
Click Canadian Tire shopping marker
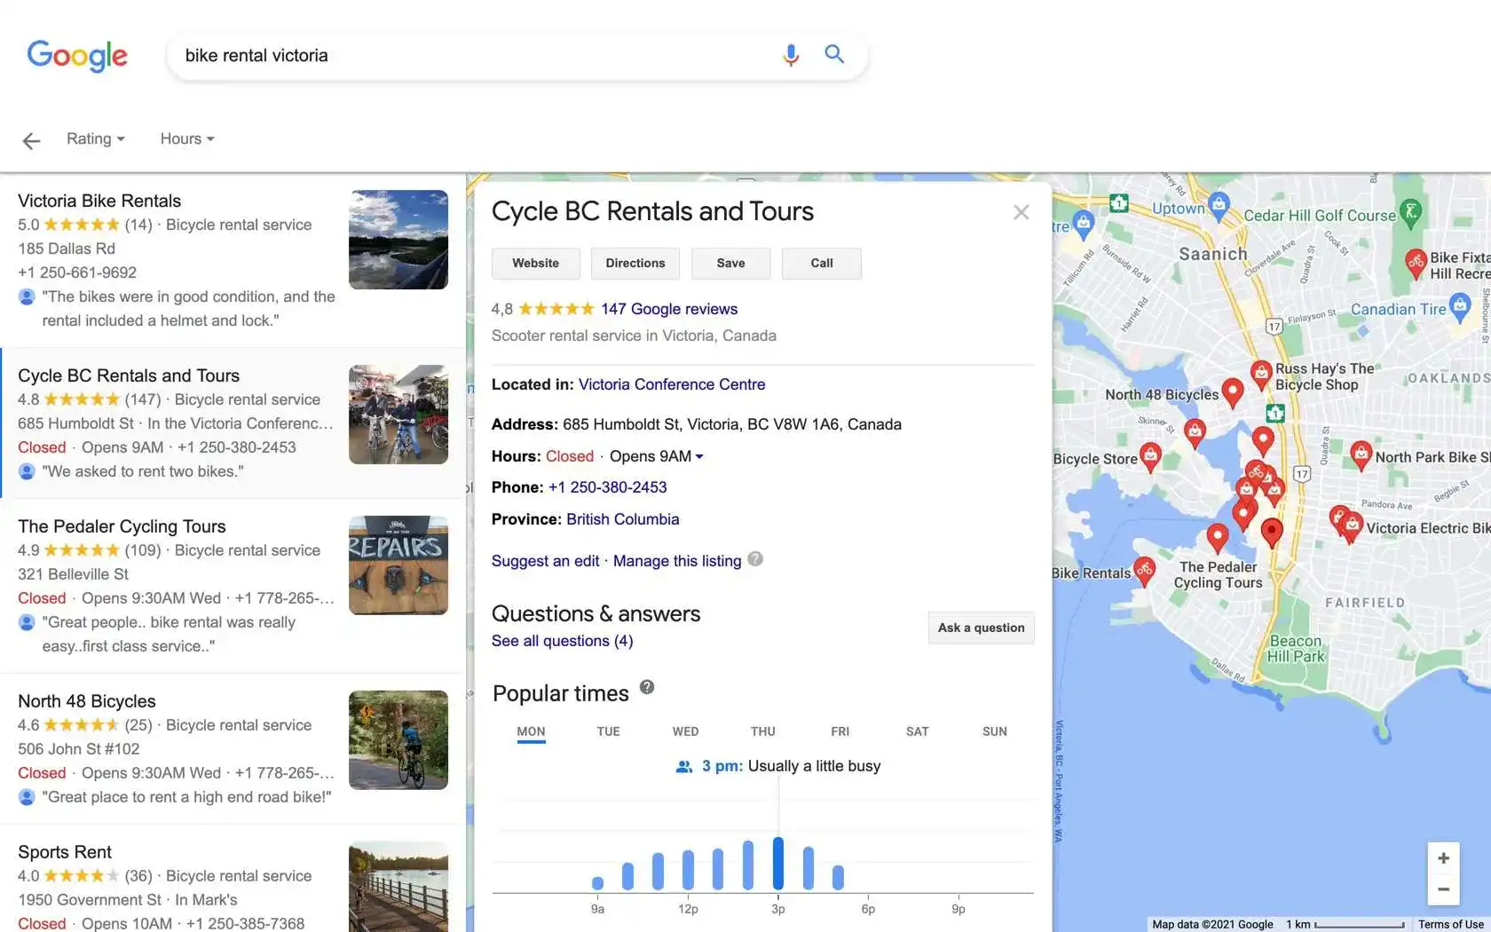(1460, 308)
